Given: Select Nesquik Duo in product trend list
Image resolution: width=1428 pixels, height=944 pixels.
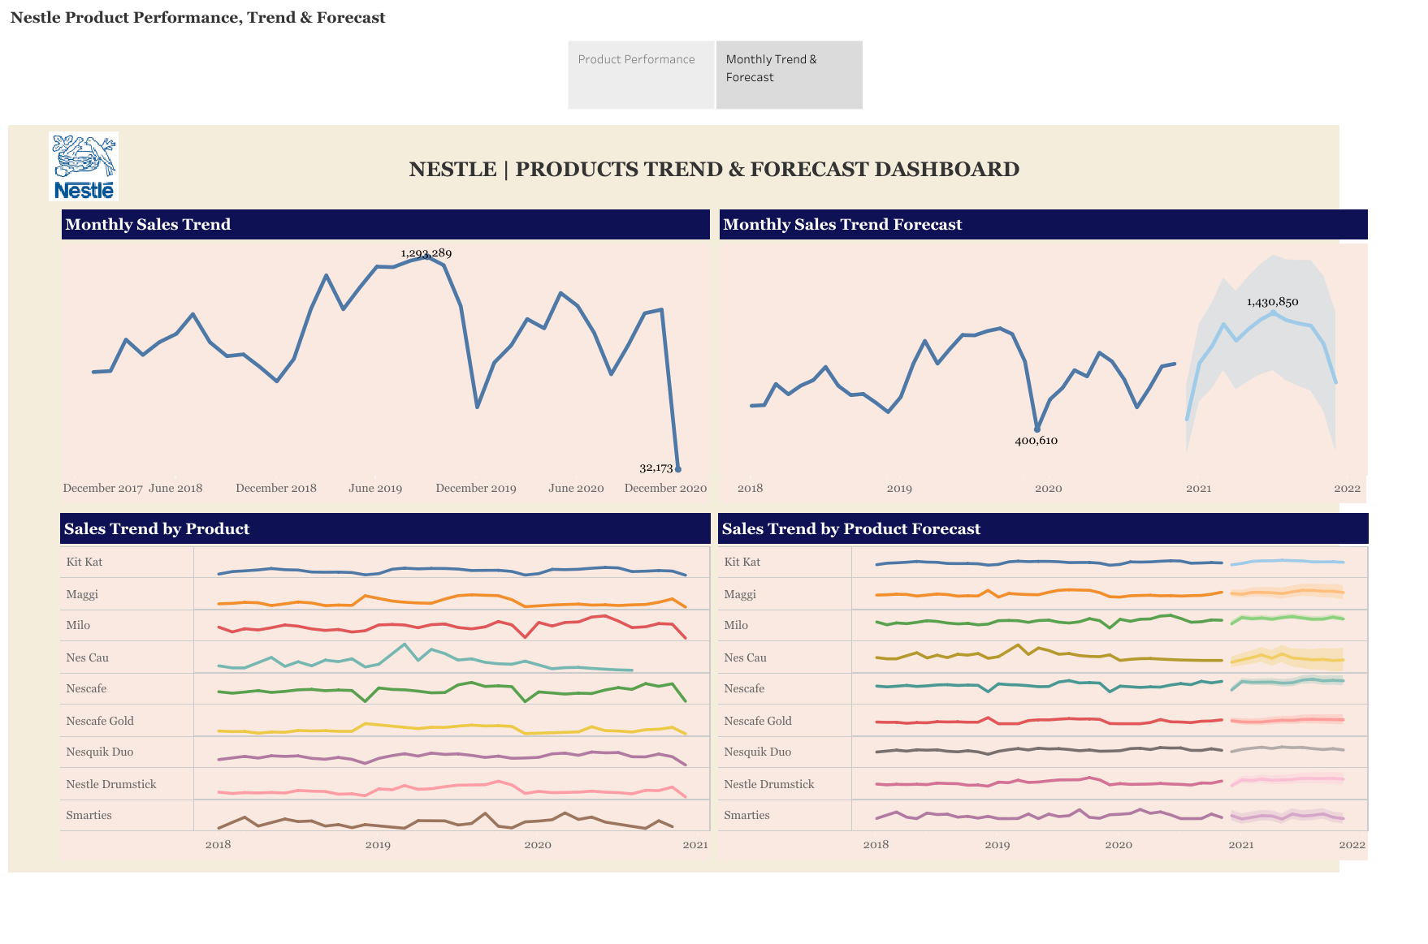Looking at the screenshot, I should [99, 752].
